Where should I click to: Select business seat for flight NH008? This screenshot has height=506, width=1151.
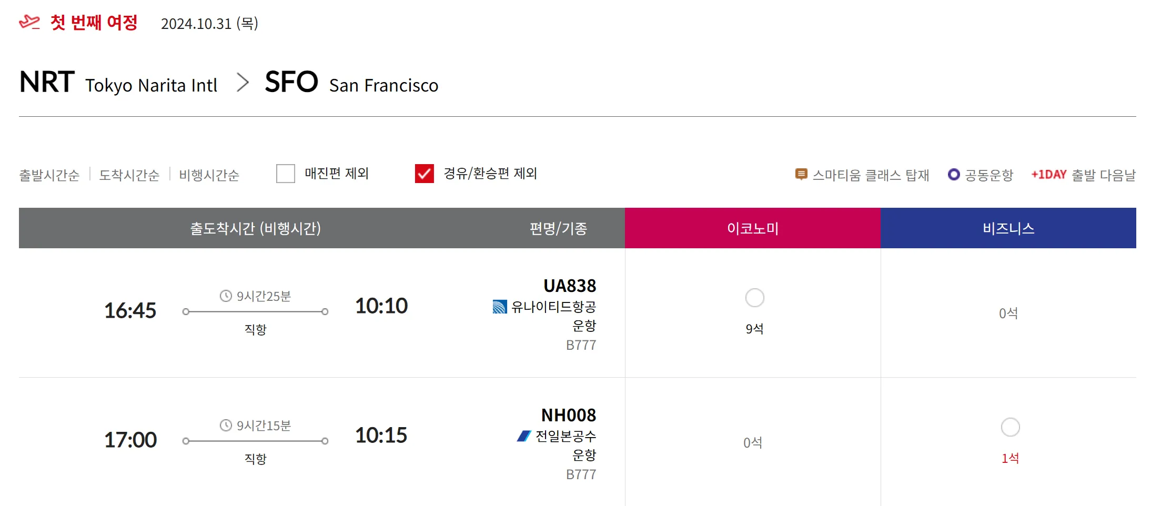pyautogui.click(x=1010, y=427)
